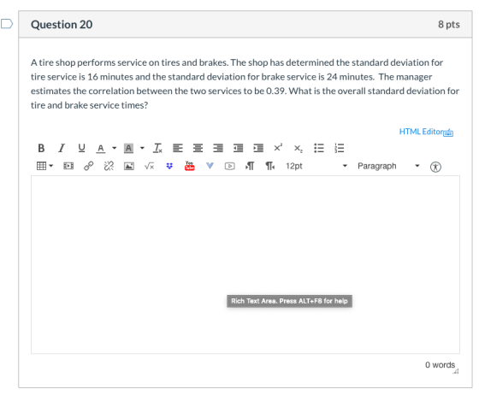Clear formatting with the Tx icon

pyautogui.click(x=157, y=149)
